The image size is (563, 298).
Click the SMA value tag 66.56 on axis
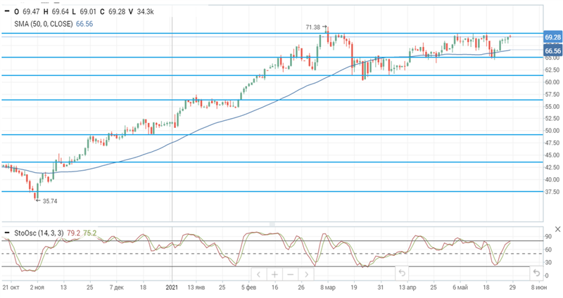[553, 51]
